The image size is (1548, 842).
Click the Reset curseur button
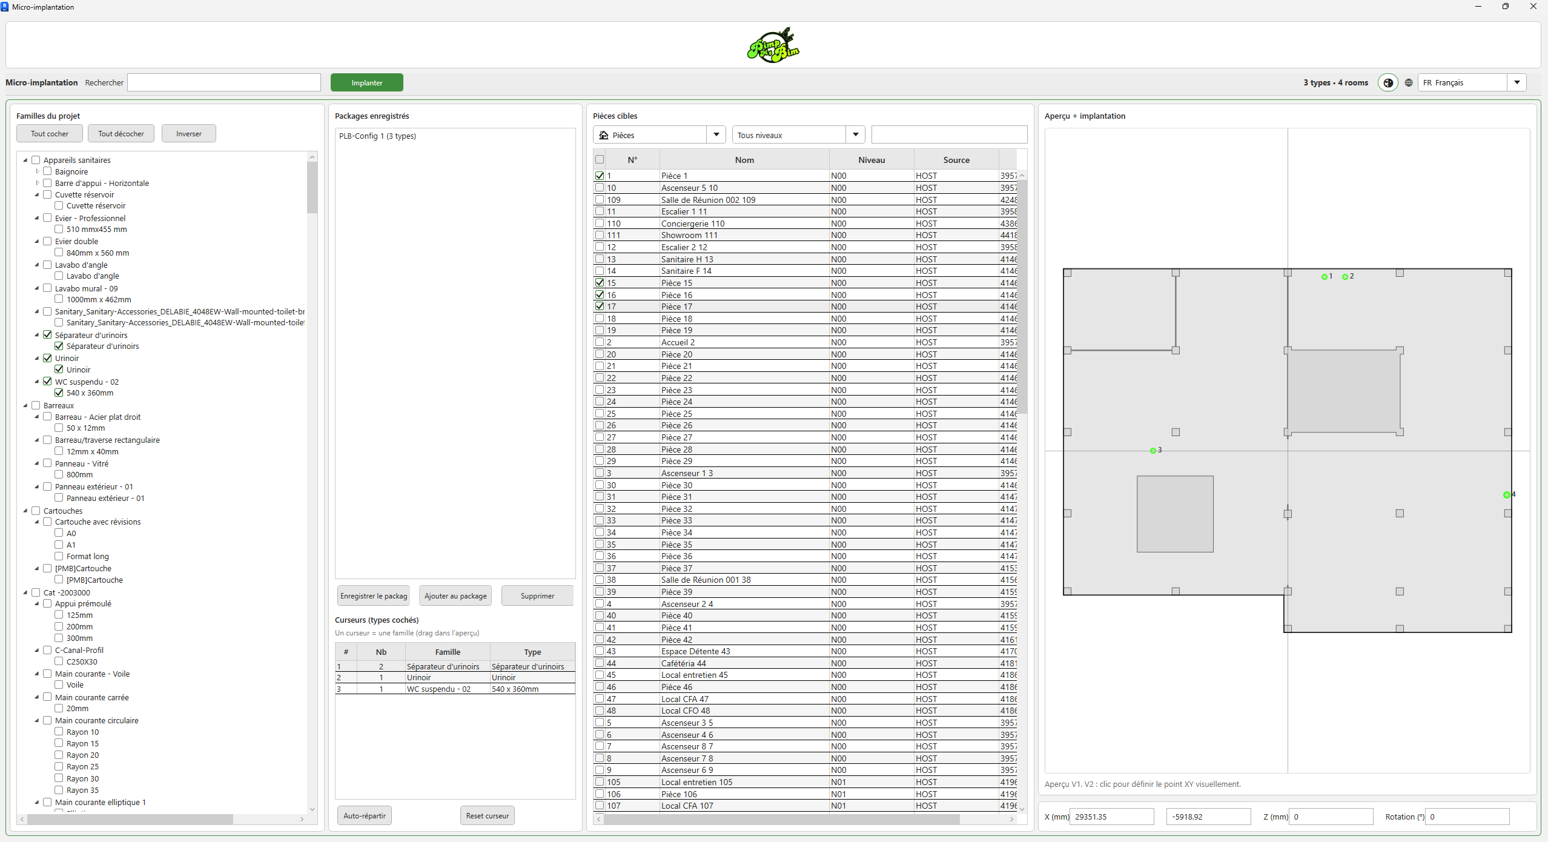[488, 815]
